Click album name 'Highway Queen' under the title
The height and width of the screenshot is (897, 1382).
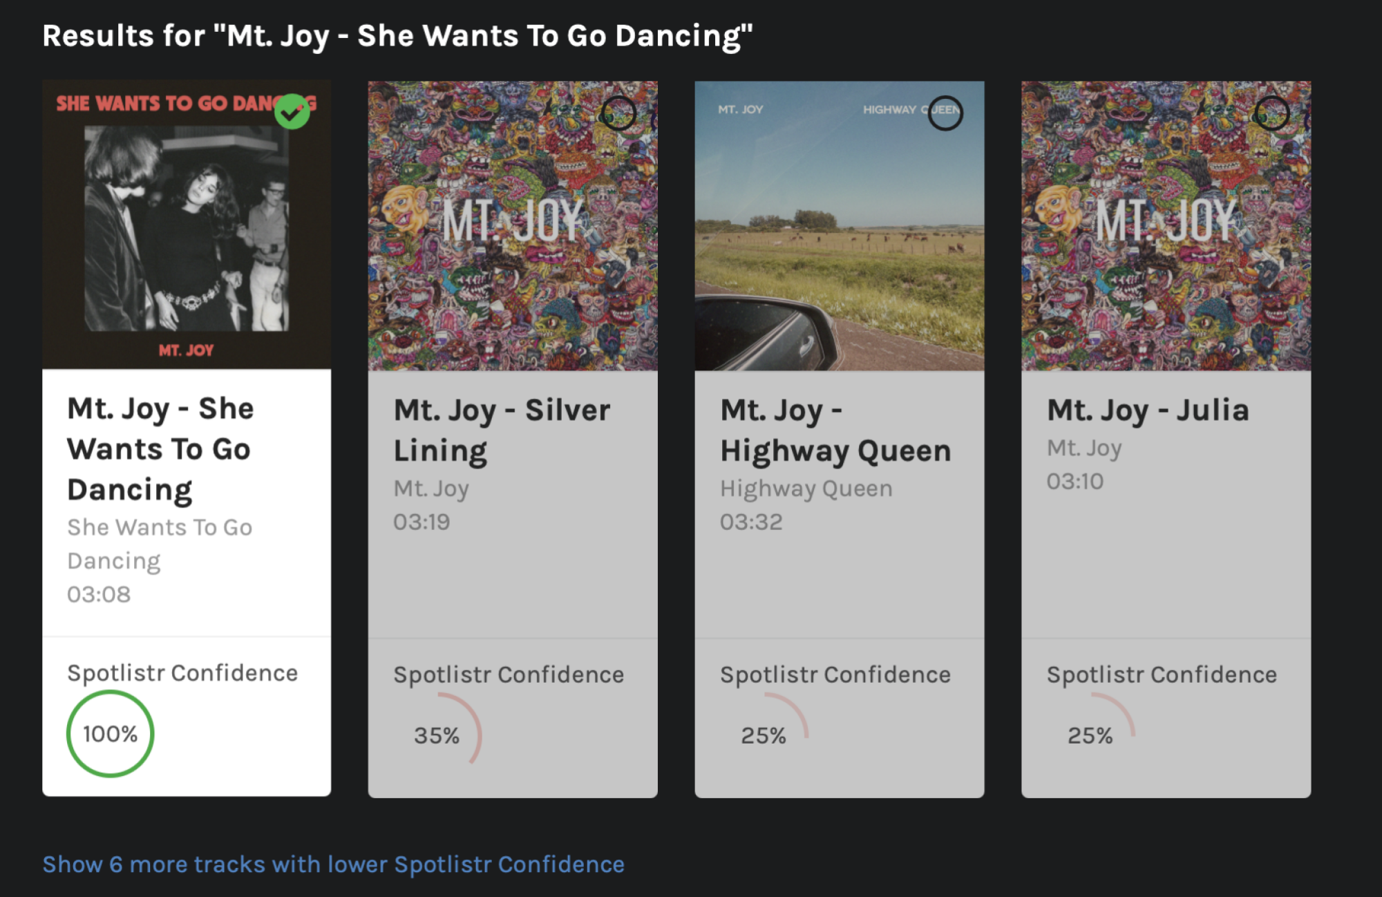(x=806, y=489)
